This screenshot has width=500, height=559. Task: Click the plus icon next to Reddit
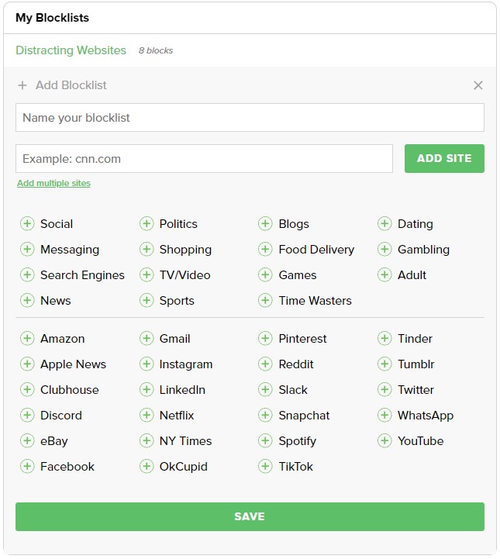265,364
